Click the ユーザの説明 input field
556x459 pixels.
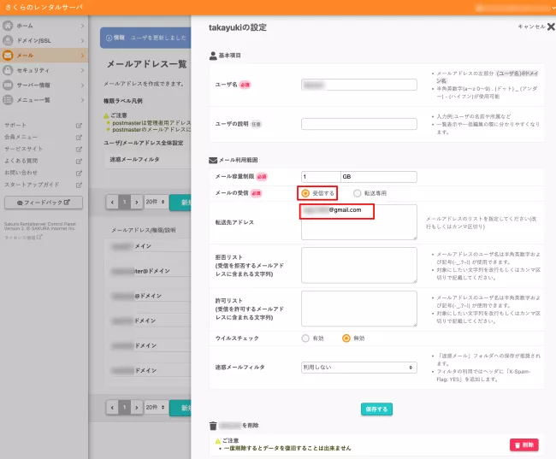(359, 124)
